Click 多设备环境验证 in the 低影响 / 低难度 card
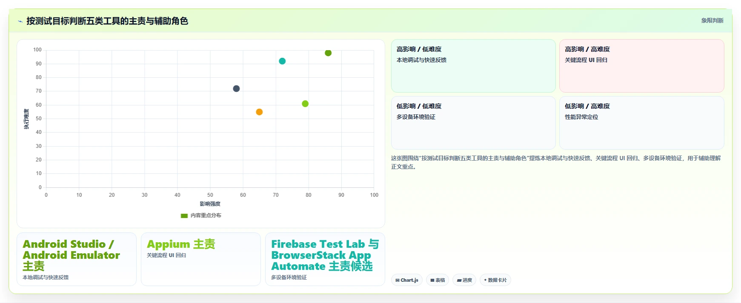741x303 pixels. click(x=416, y=117)
